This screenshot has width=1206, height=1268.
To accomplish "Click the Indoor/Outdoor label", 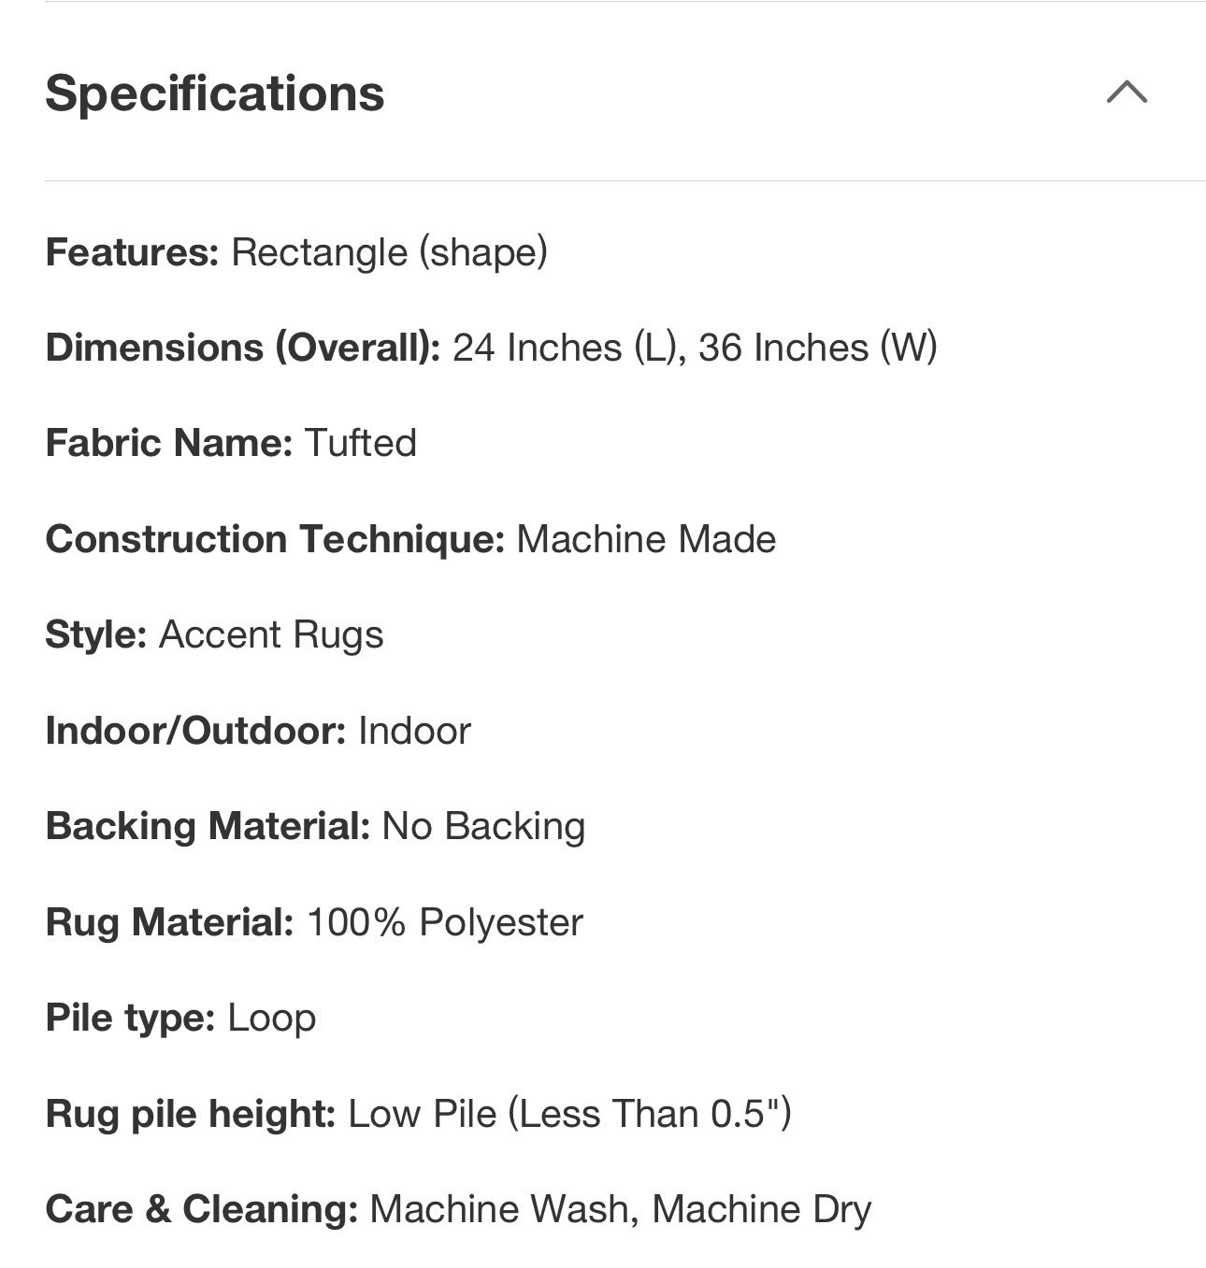I will coord(195,731).
